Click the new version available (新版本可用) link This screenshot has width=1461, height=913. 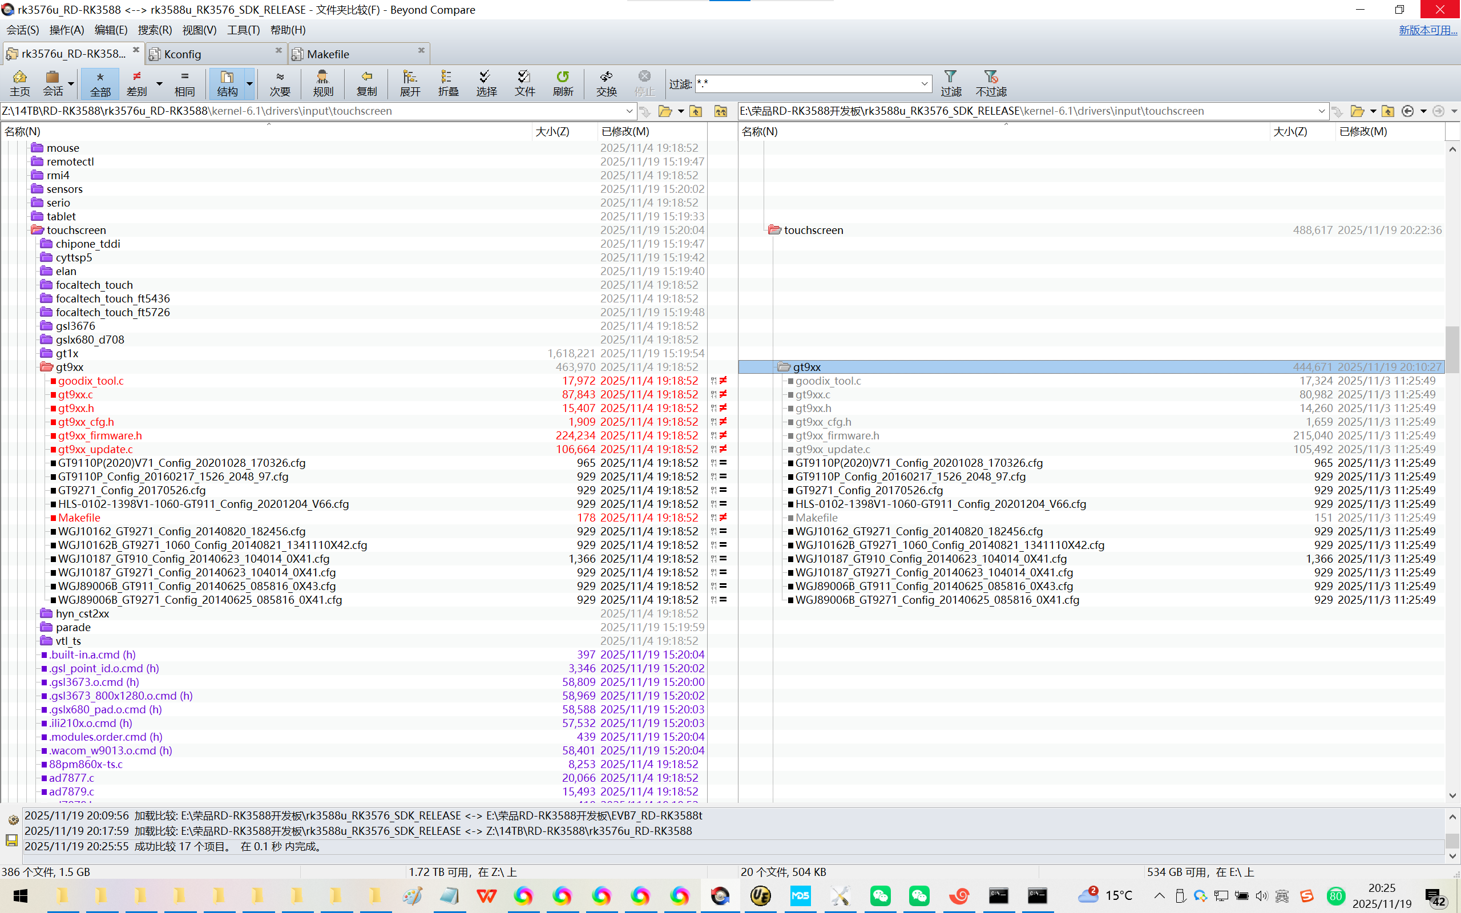tap(1427, 30)
